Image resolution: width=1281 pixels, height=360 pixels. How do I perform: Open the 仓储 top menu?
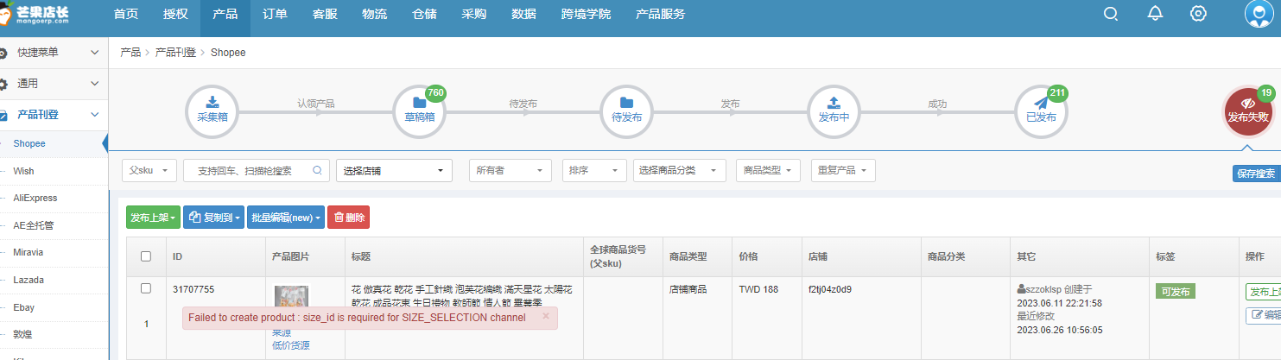(425, 14)
